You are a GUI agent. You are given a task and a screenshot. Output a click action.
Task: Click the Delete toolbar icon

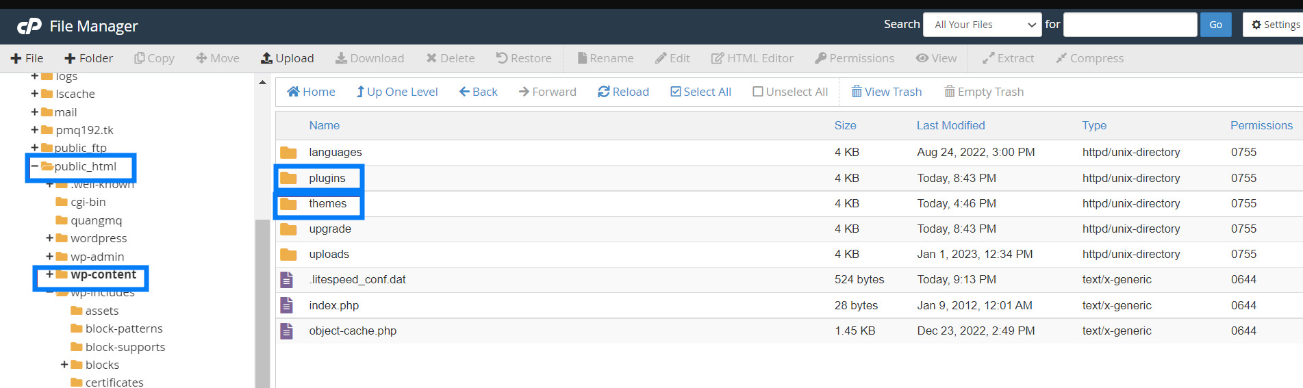[431, 58]
